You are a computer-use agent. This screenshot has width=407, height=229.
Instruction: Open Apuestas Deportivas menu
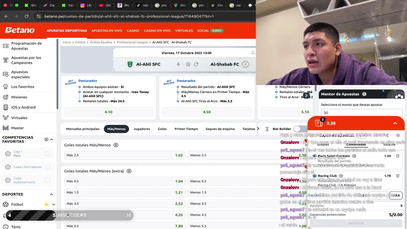click(67, 31)
